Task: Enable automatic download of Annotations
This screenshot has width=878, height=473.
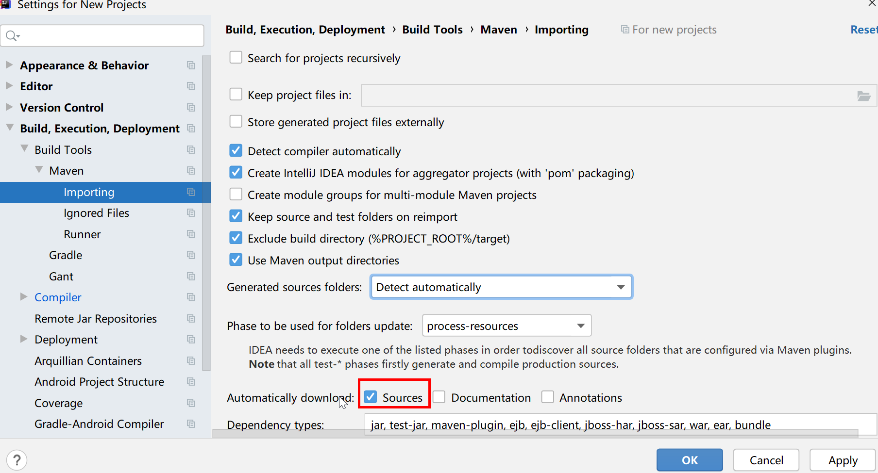Action: pyautogui.click(x=547, y=397)
